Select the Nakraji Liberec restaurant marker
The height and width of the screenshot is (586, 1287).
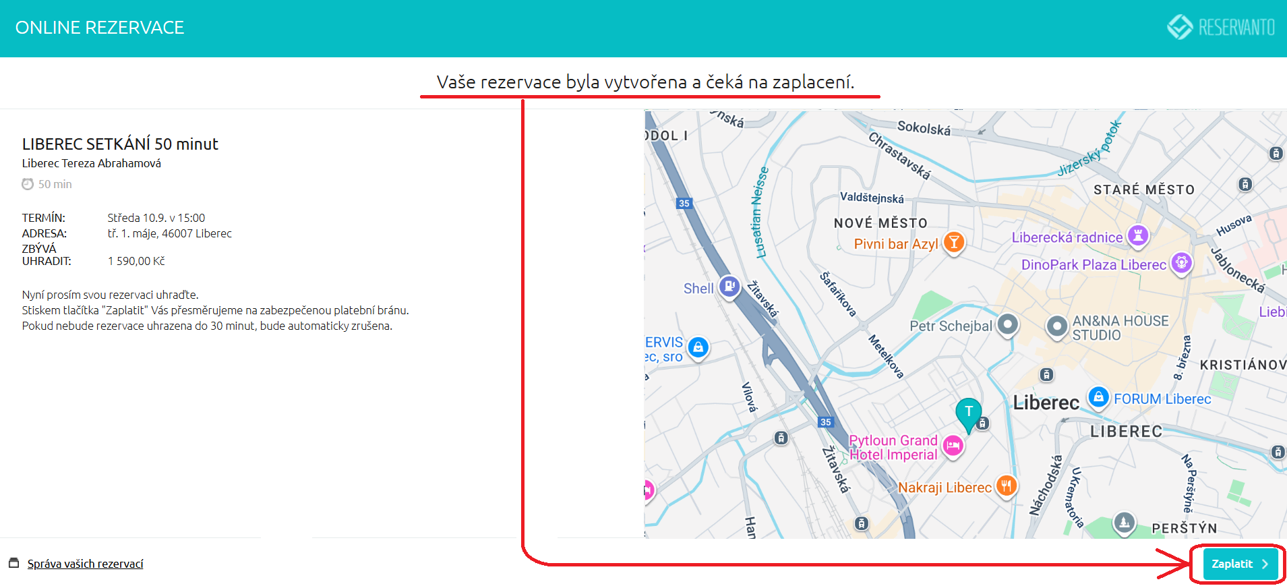click(1006, 485)
